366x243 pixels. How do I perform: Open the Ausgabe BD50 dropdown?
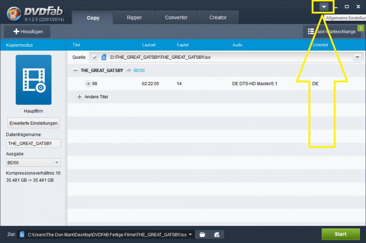click(x=57, y=163)
